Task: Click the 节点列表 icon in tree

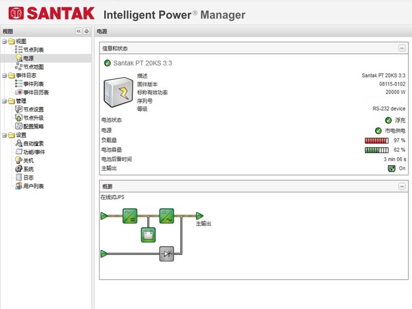Action: (x=19, y=49)
